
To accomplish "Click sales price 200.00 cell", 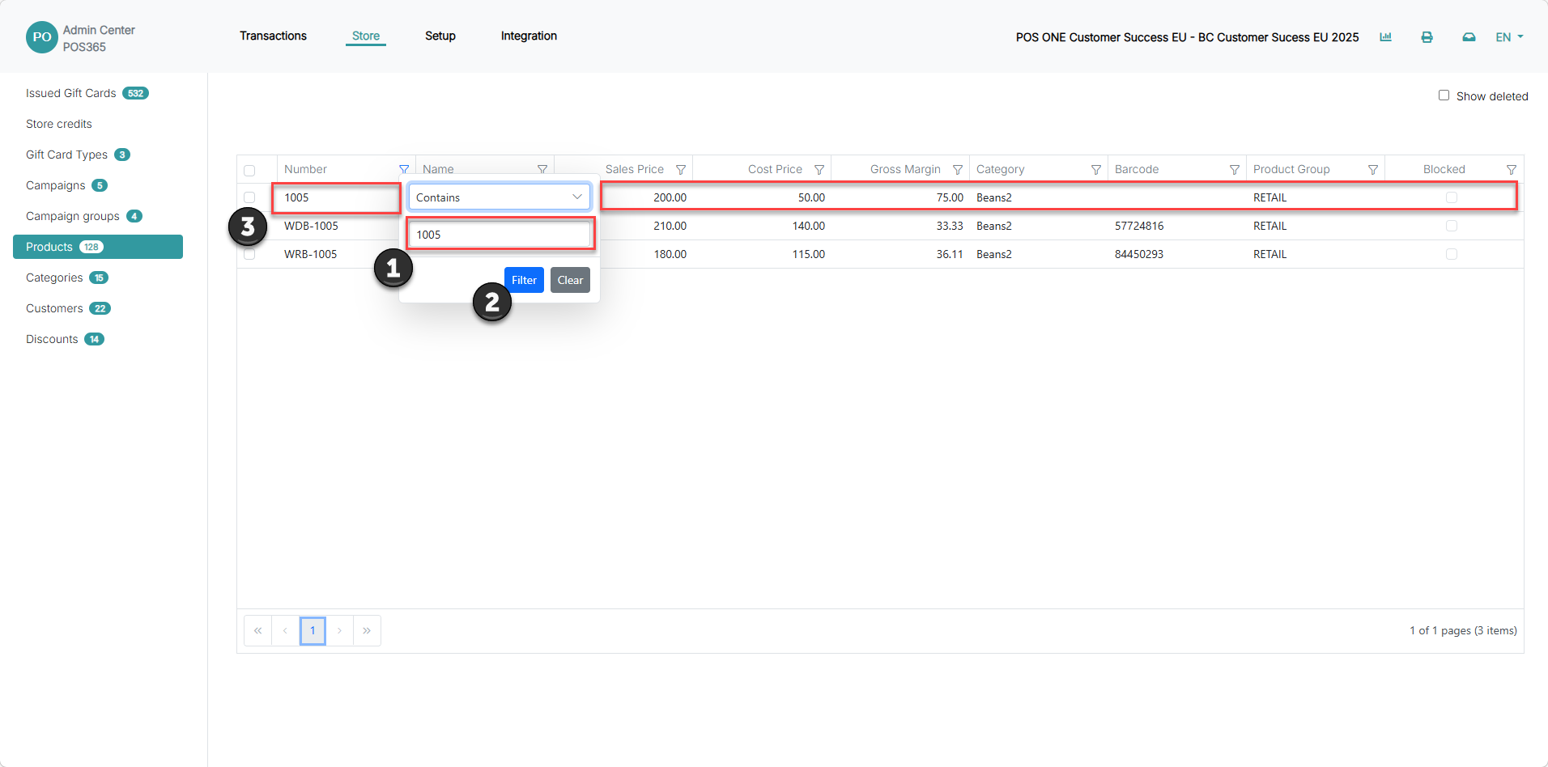I will click(670, 197).
